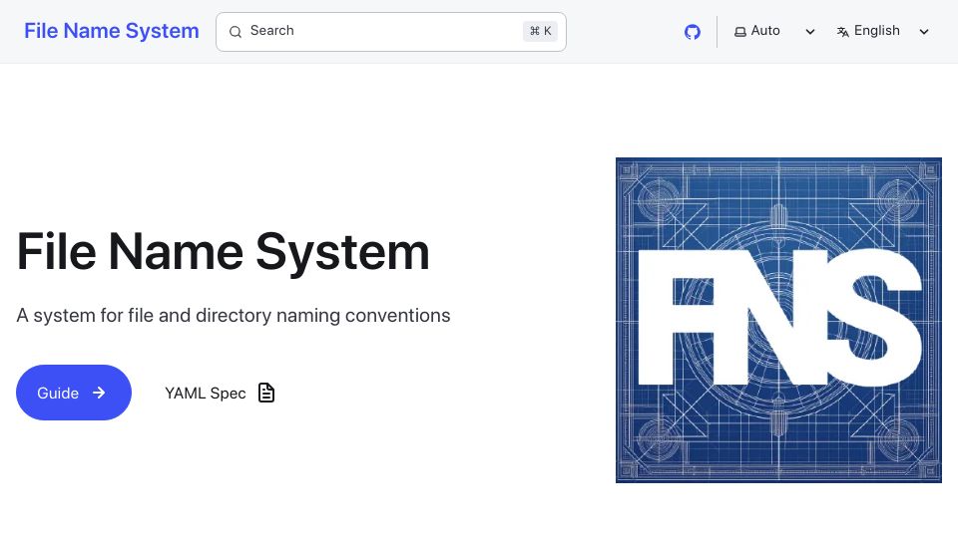Click the File Name System main heading
This screenshot has width=958, height=538.
[223, 251]
